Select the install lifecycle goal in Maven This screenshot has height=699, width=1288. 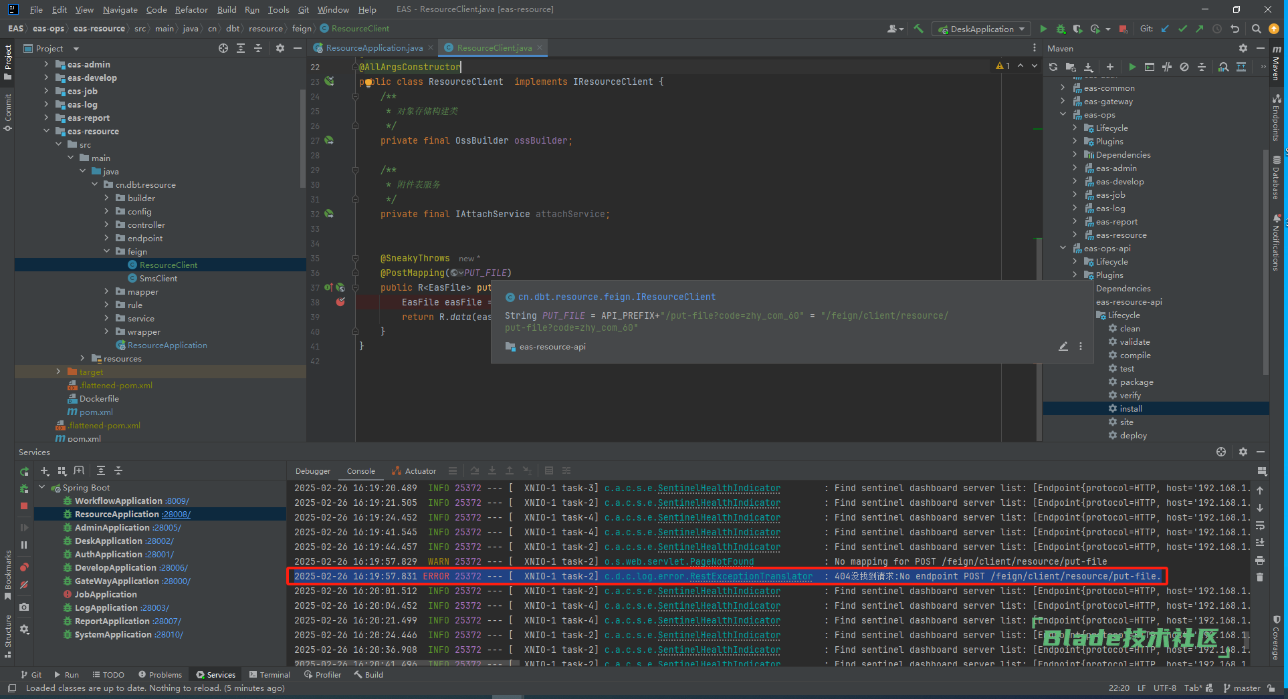[x=1156, y=408]
